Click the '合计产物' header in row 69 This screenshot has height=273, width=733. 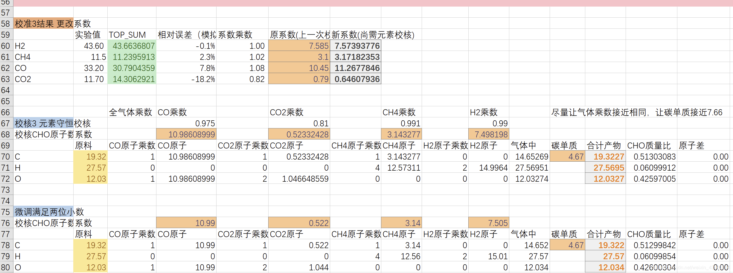point(605,145)
